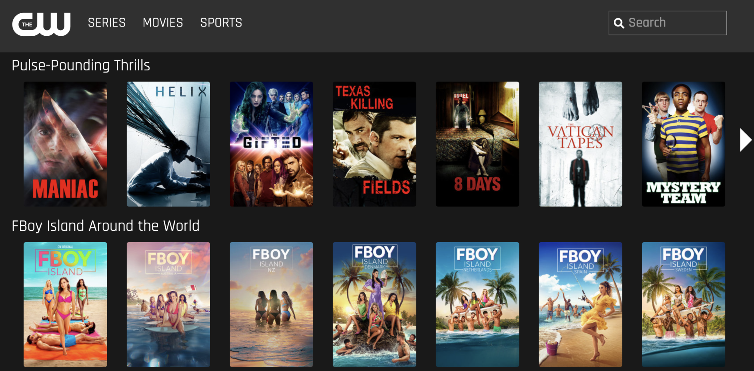Open the Mystery Team poster

click(684, 144)
